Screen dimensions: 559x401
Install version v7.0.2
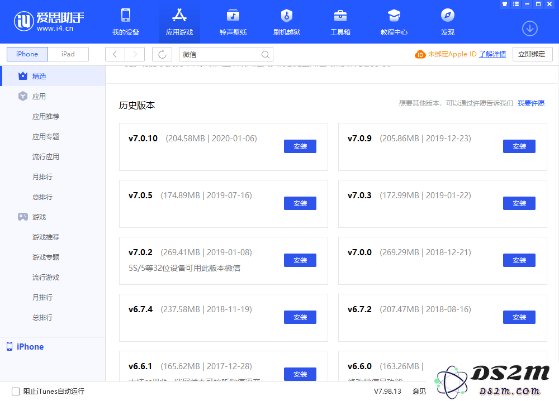(x=300, y=260)
